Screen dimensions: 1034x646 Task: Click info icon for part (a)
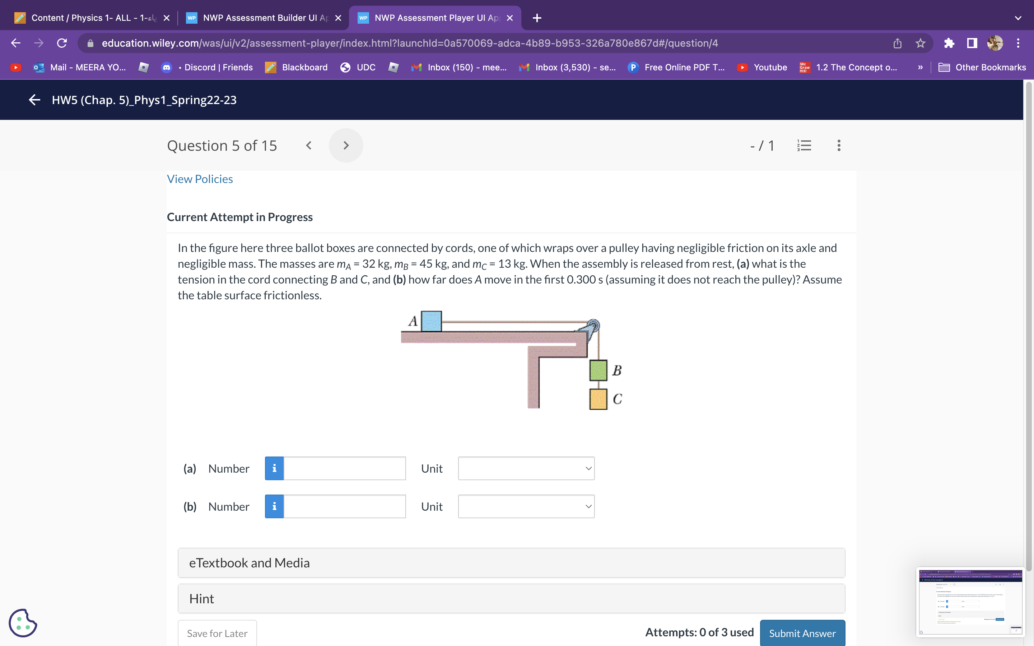point(274,468)
